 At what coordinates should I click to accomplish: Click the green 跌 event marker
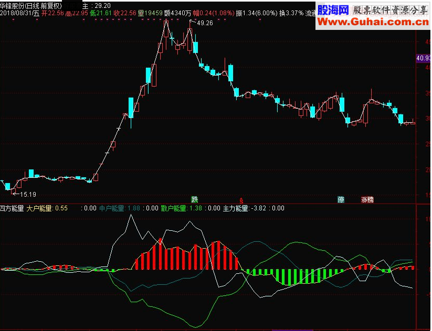(x=195, y=199)
